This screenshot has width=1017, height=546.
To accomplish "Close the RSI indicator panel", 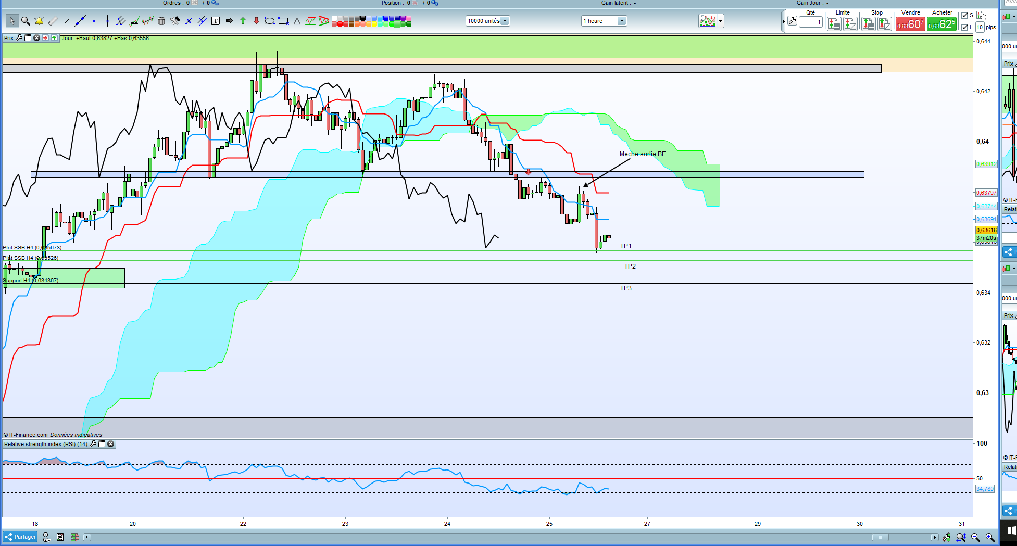I will (110, 444).
